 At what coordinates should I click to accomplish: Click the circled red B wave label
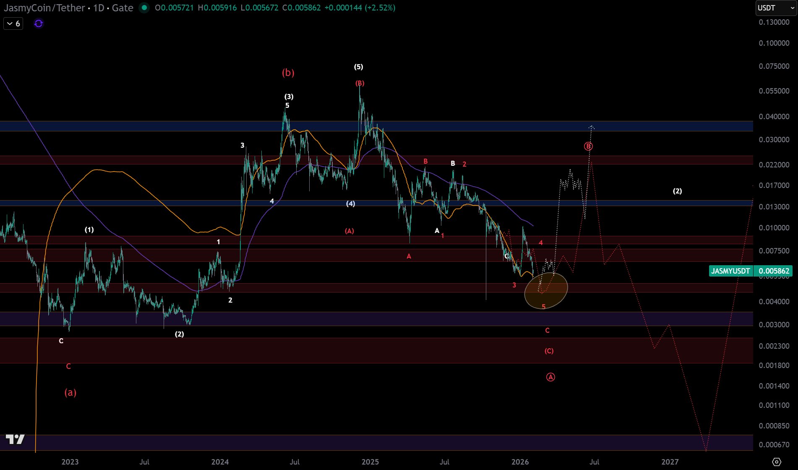pyautogui.click(x=588, y=146)
